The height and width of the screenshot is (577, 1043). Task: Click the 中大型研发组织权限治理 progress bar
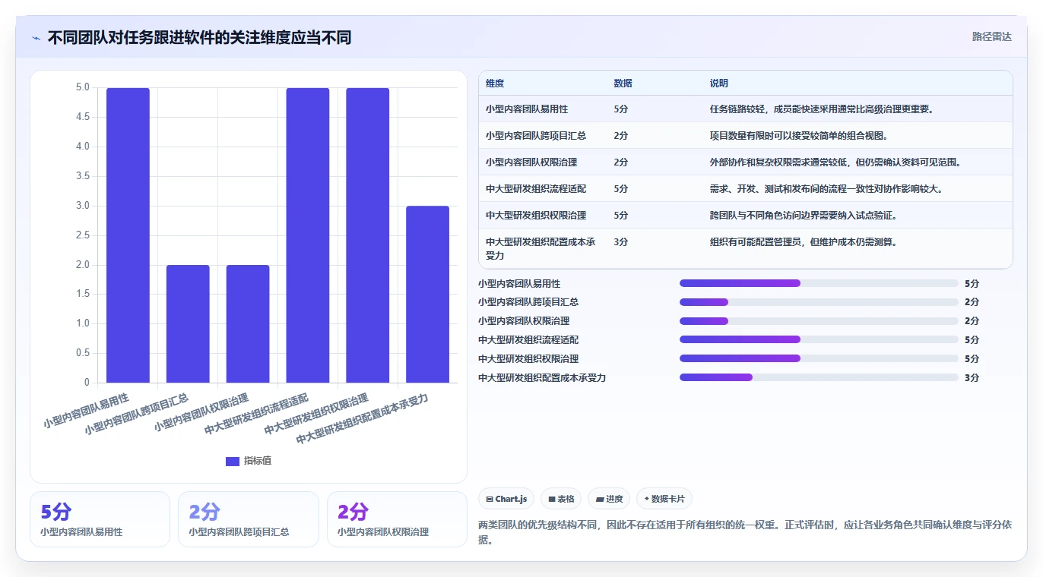pyautogui.click(x=819, y=358)
